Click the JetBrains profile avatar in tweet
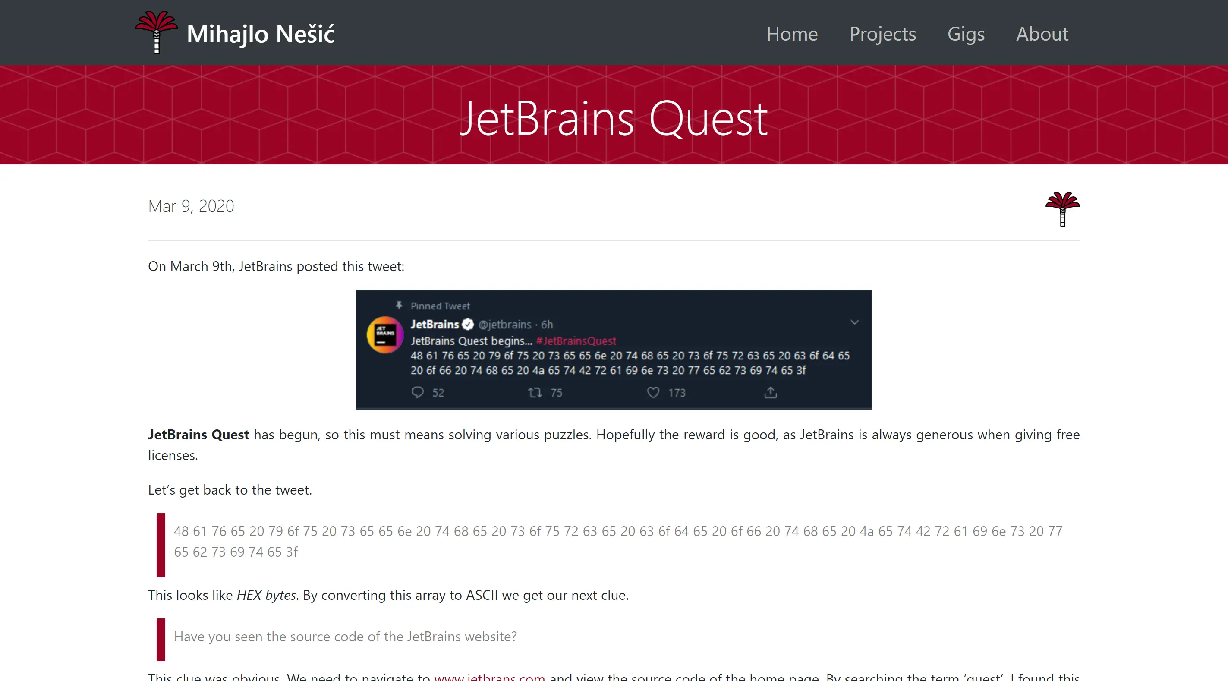 385,334
